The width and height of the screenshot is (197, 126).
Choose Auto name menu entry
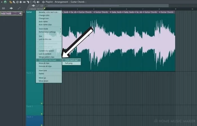48,22
